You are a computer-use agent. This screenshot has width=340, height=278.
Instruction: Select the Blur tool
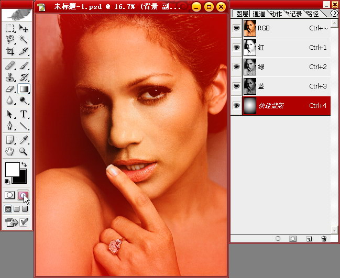point(9,101)
